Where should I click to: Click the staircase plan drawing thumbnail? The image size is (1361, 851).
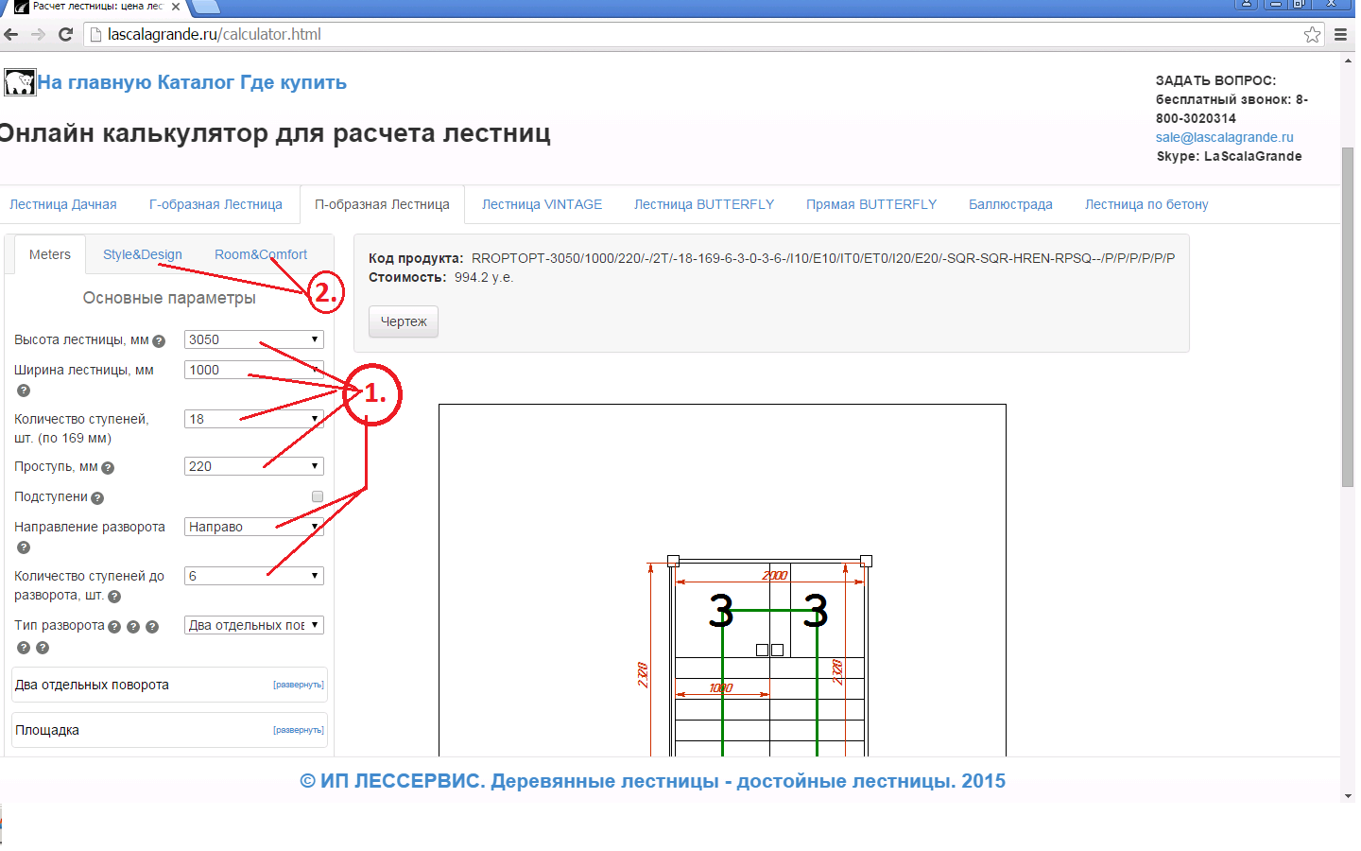[x=722, y=581]
